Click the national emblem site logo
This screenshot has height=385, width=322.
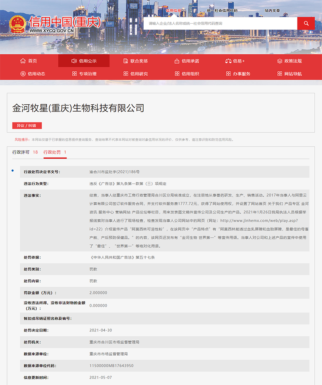coord(17,24)
